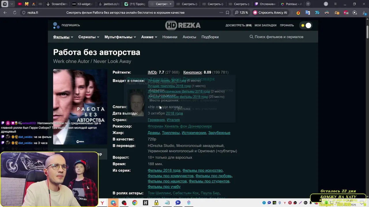Screen dimensions: 369x207
Task: Go to Новинки section
Action: (x=170, y=37)
